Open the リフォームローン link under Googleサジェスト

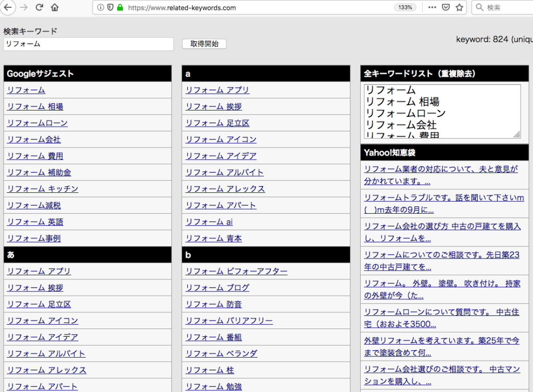37,123
